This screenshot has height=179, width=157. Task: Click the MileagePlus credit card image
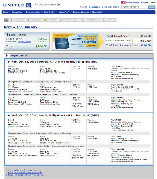click(x=62, y=43)
